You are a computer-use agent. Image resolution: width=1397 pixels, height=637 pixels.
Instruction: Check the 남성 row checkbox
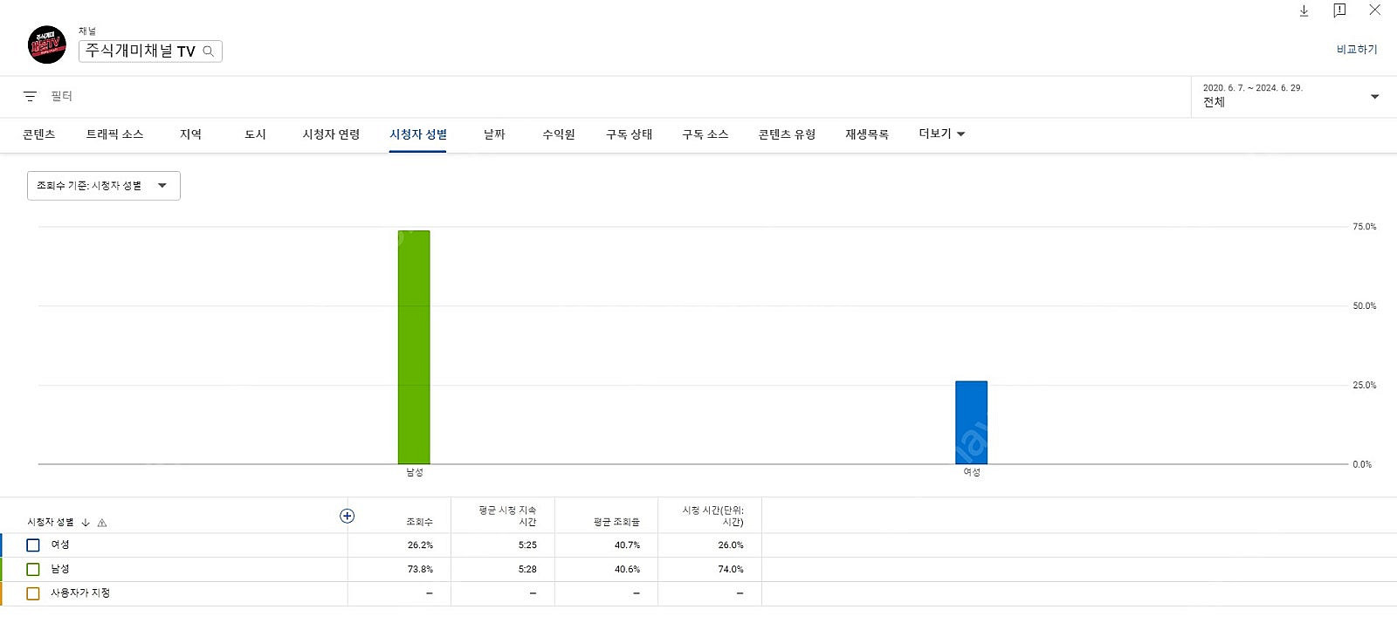coord(33,570)
